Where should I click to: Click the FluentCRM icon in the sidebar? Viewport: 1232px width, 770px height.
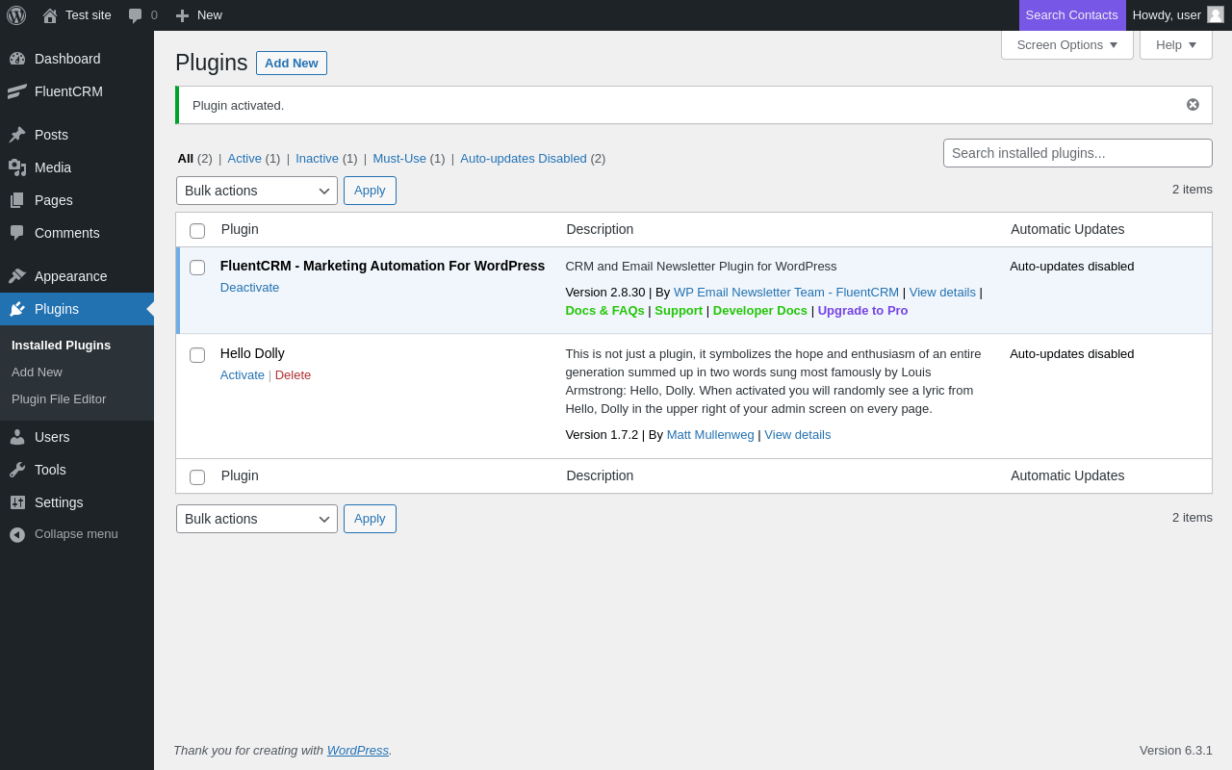click(x=17, y=91)
